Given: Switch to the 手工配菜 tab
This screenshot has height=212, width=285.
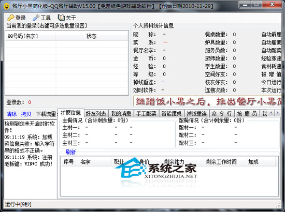Looking at the screenshot, I should pos(146,114).
